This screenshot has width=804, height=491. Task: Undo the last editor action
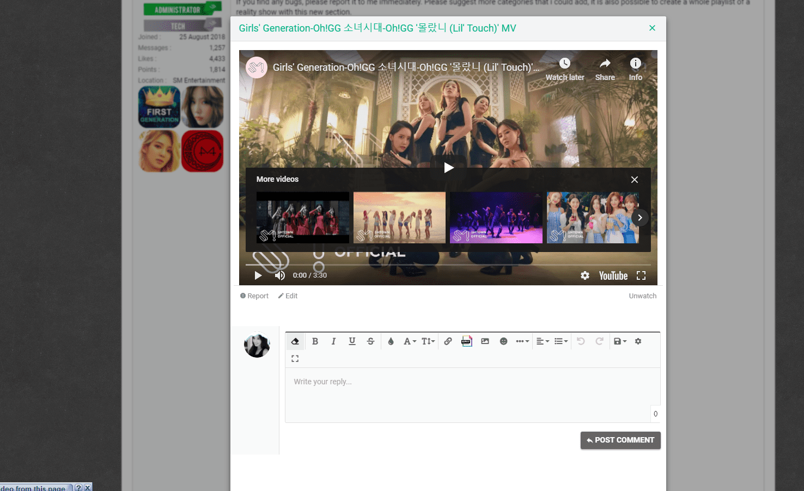coord(581,341)
